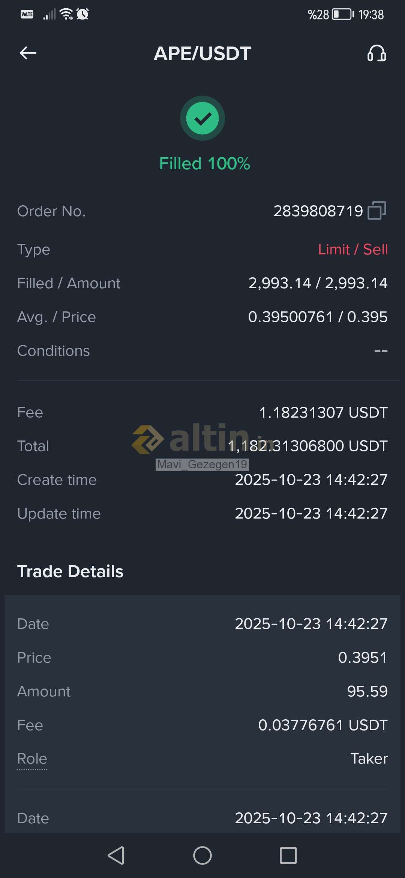Tap the underlined Role label

coord(32,759)
